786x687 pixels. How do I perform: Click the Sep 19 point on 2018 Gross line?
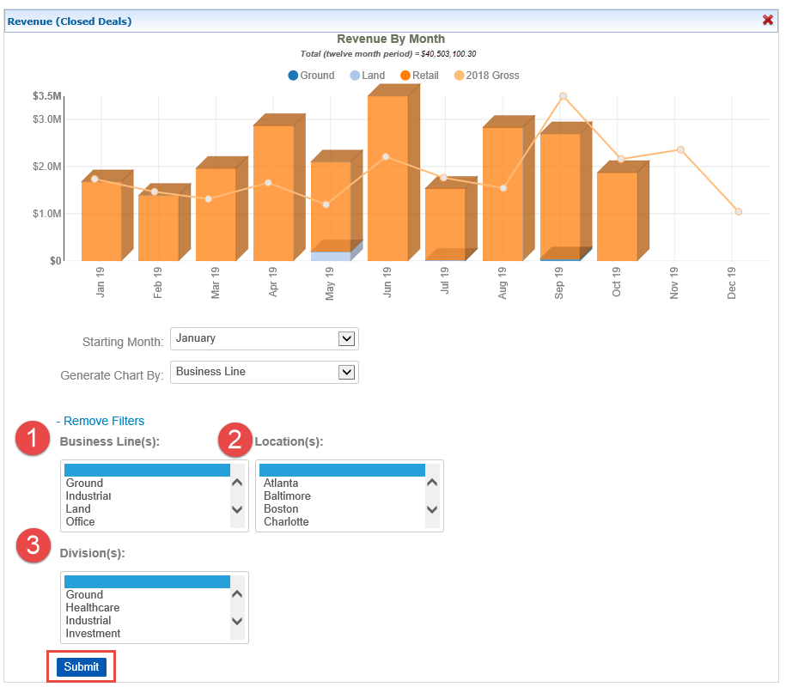coord(563,96)
